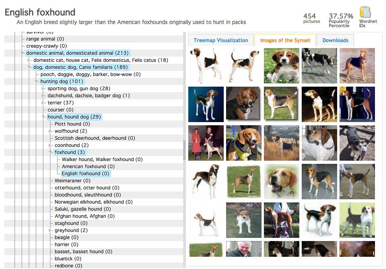
Task: Collapse the dog, domestic dog node arrow
Action: pyautogui.click(x=30, y=67)
